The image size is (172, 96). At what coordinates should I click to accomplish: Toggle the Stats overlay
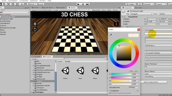(x=109, y=10)
